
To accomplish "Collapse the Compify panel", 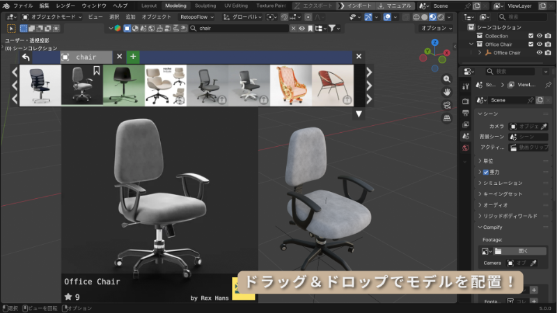I will (489, 227).
